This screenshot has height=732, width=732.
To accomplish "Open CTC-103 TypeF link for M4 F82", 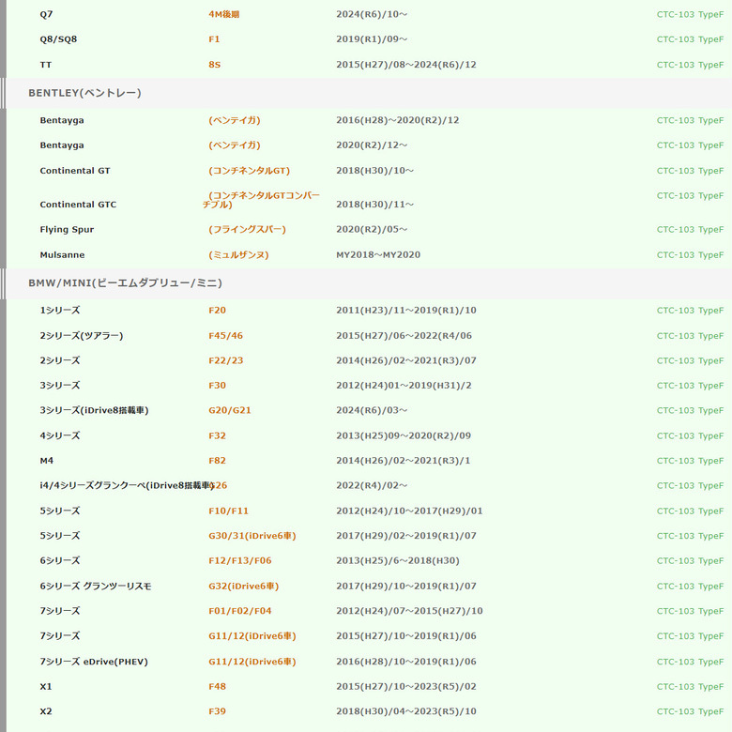I will pos(690,461).
